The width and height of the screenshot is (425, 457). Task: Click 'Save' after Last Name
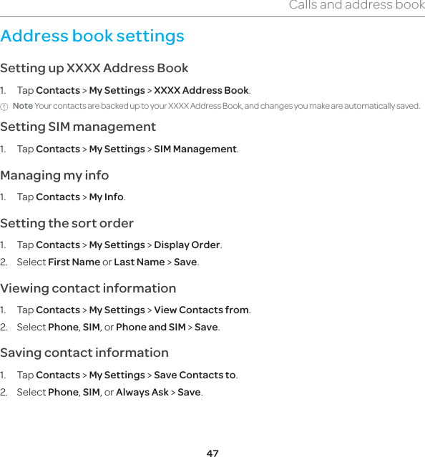[185, 262]
